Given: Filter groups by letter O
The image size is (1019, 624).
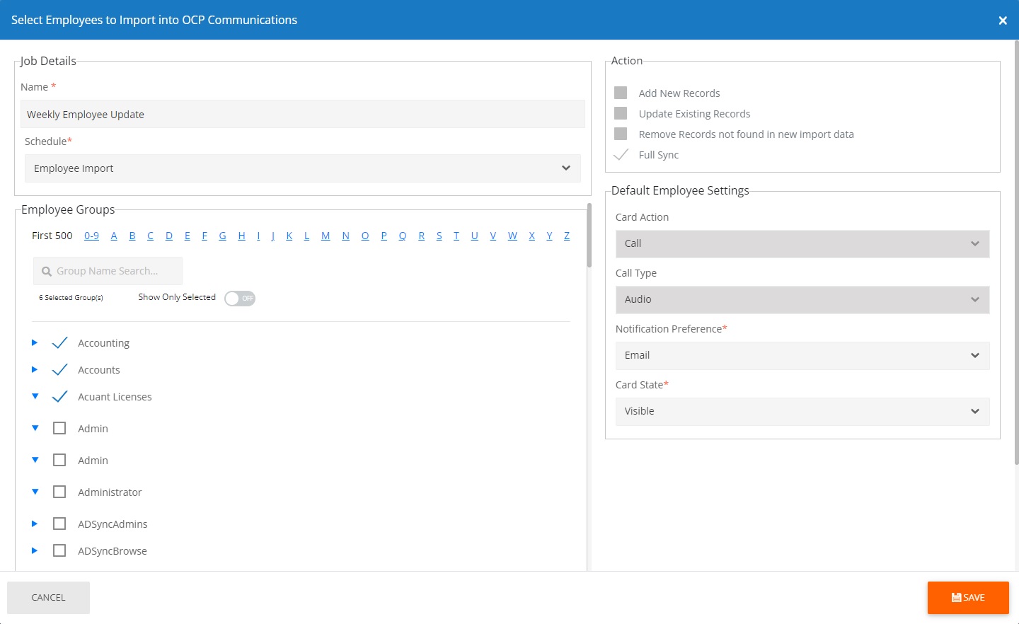Looking at the screenshot, I should [365, 236].
